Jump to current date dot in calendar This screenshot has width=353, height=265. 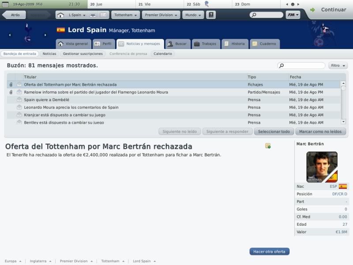(293, 4)
